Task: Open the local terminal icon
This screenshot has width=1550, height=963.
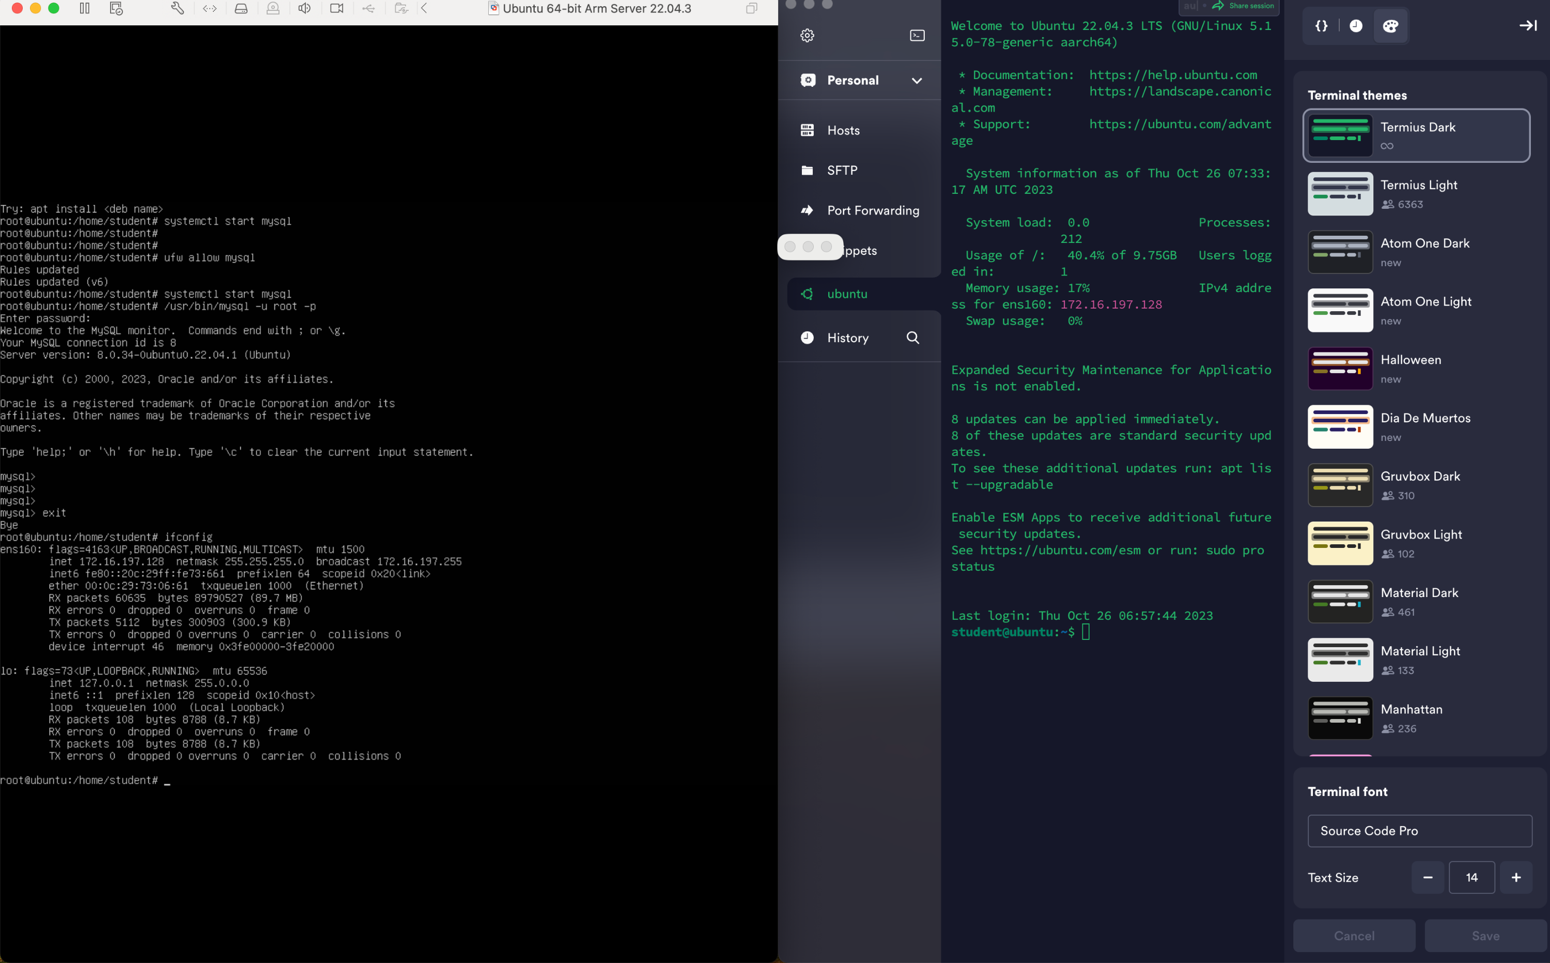Action: (917, 36)
